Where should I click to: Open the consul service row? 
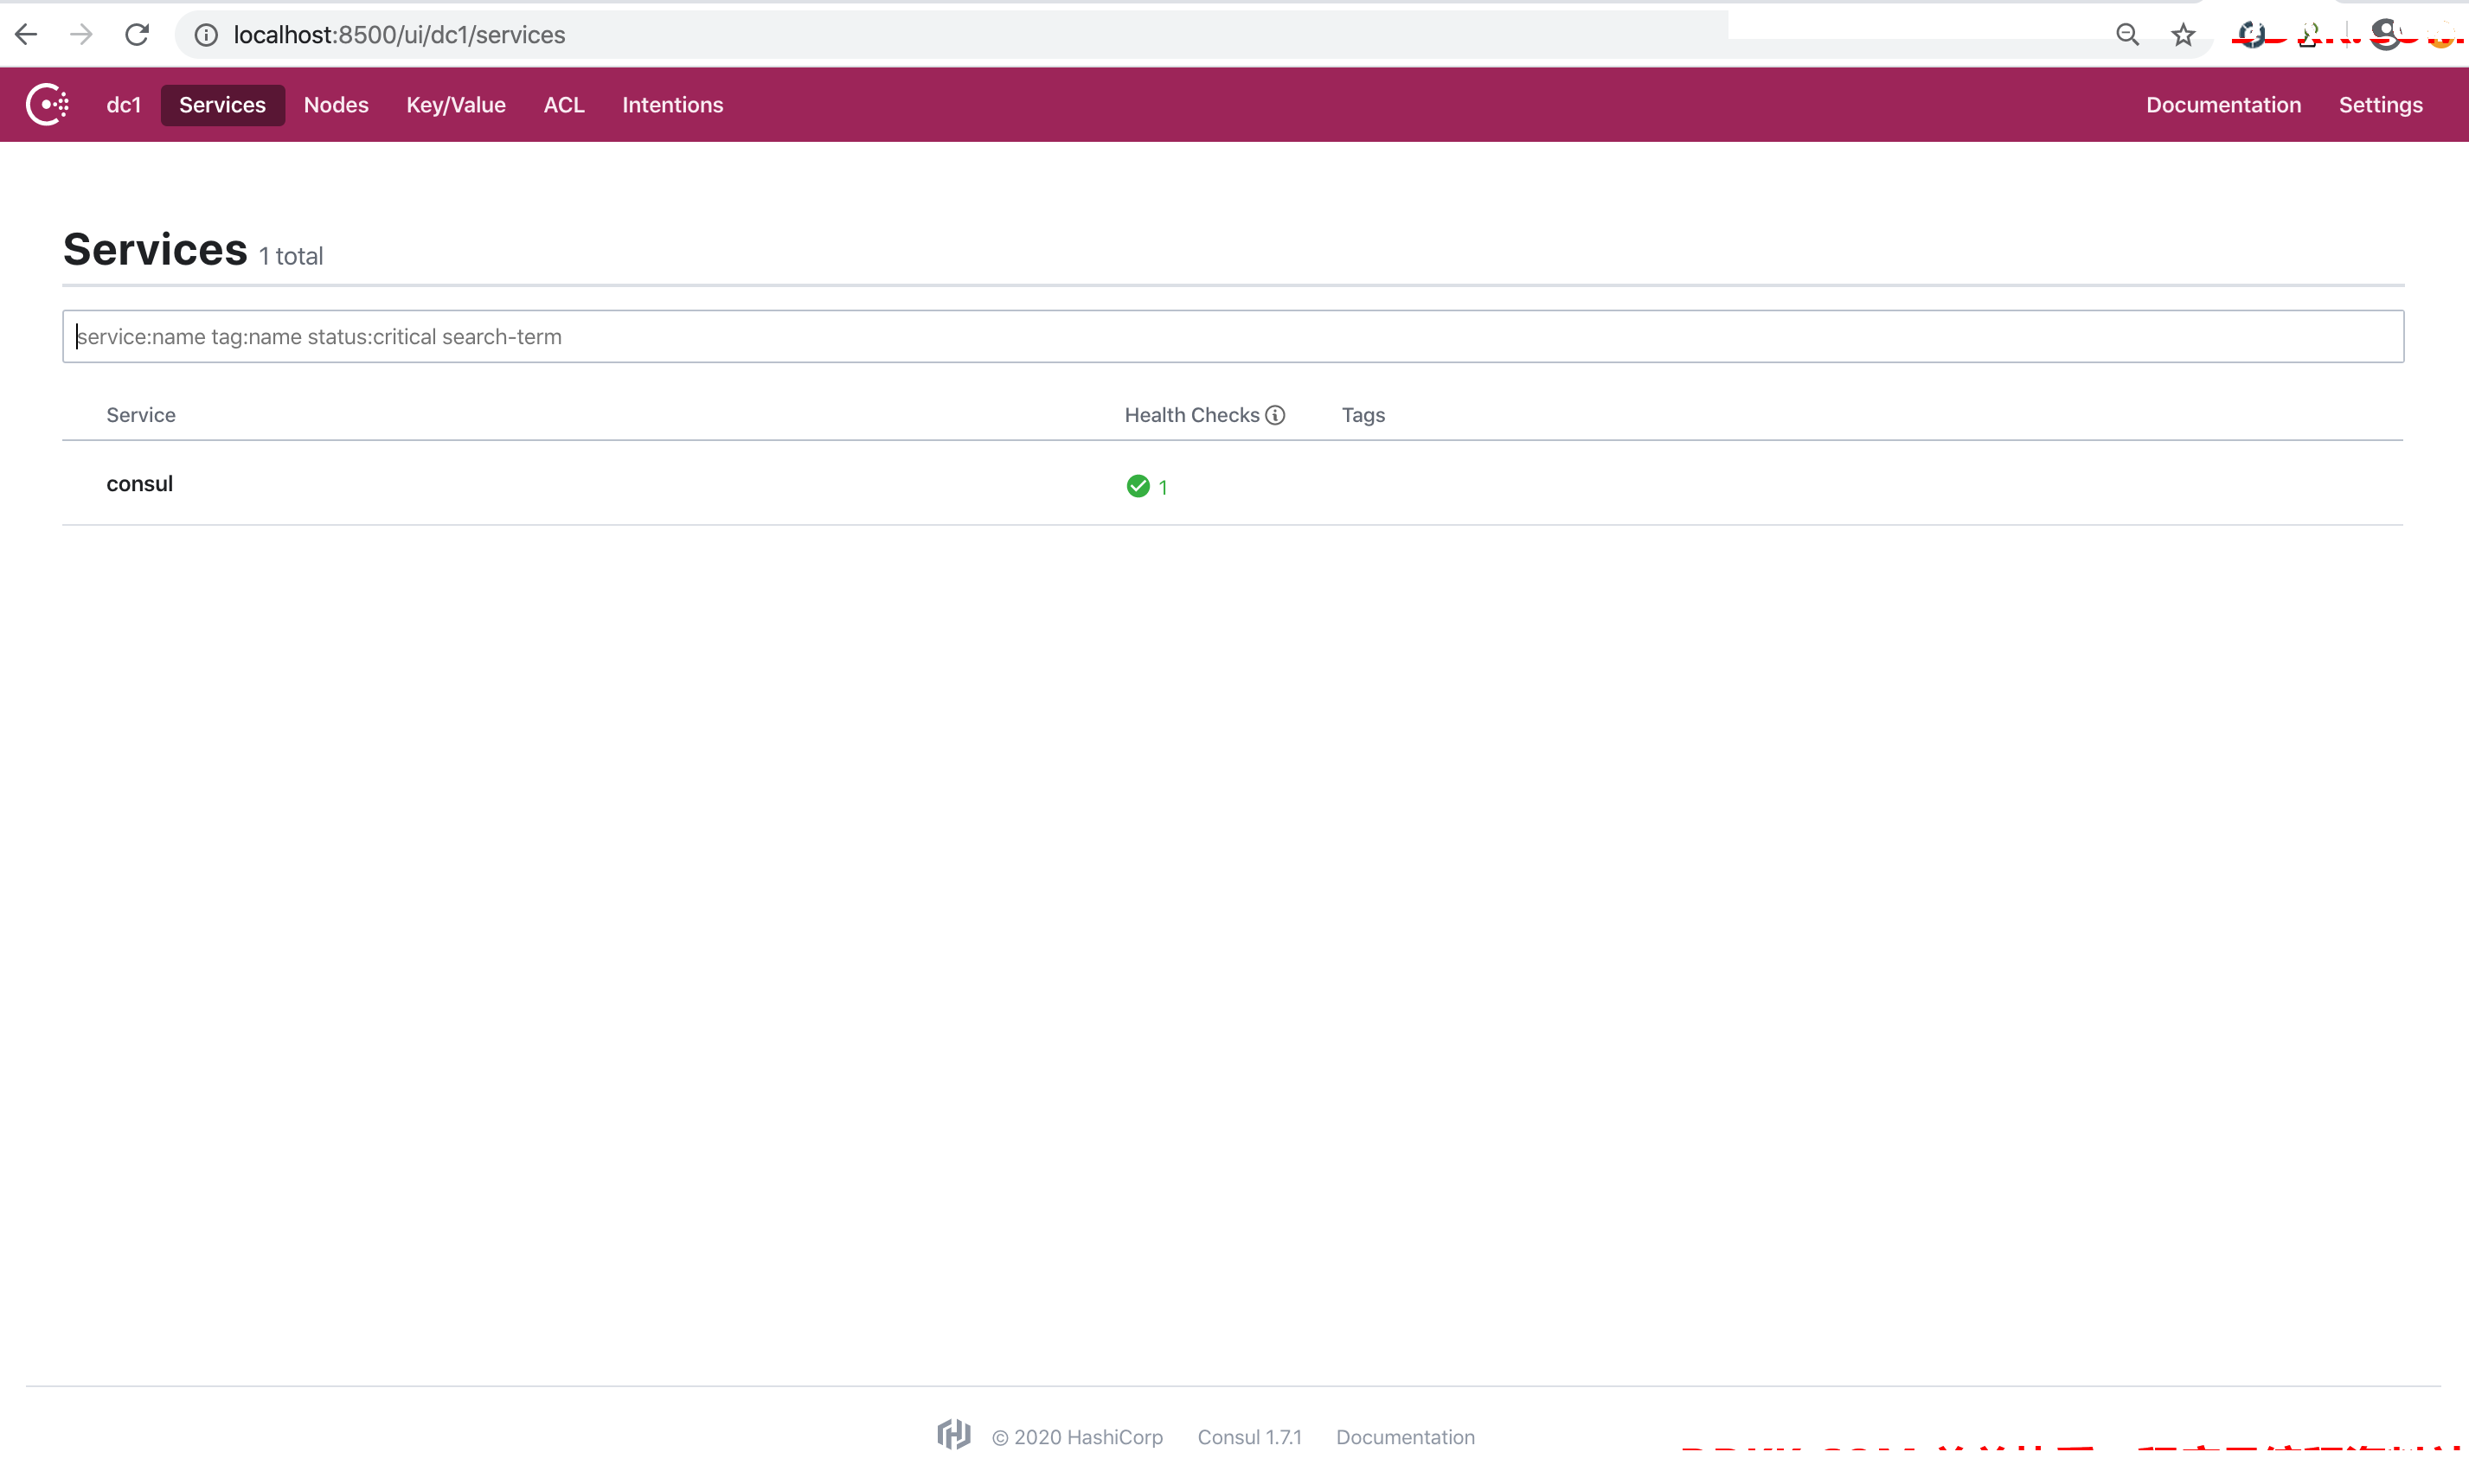point(1233,483)
